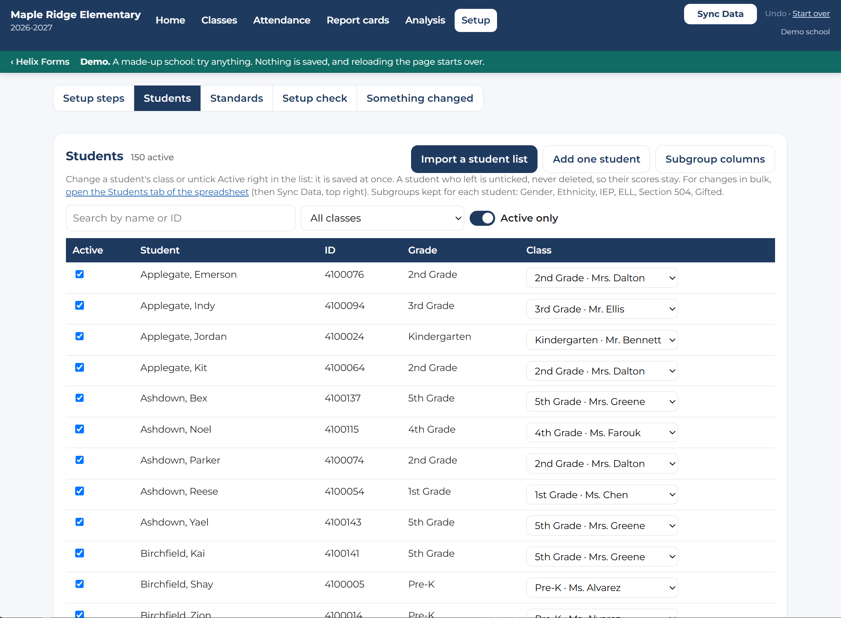Deactivate Birchfield, Kai via Active checkbox

click(79, 553)
